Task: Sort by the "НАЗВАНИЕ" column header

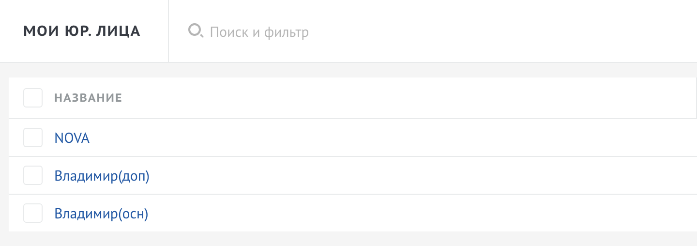Action: coord(88,98)
